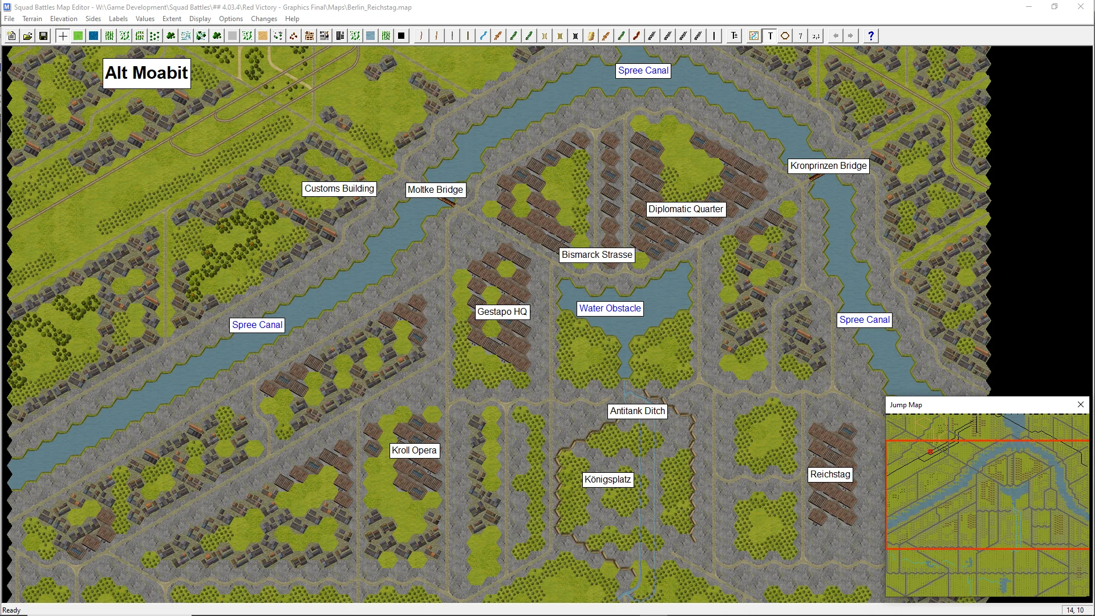Click the Open file folder icon

(x=27, y=36)
